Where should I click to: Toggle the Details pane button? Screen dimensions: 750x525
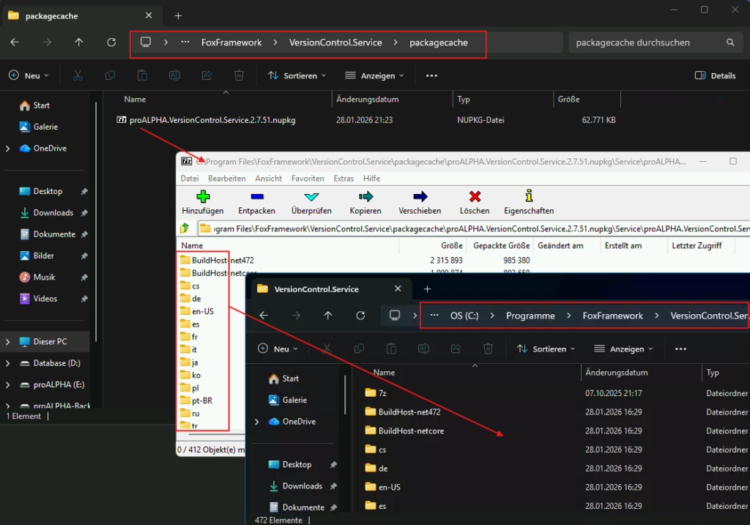click(x=715, y=75)
